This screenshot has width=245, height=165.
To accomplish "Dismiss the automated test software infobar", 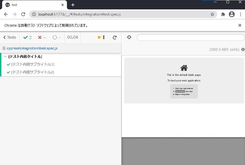I will point(240,25).
